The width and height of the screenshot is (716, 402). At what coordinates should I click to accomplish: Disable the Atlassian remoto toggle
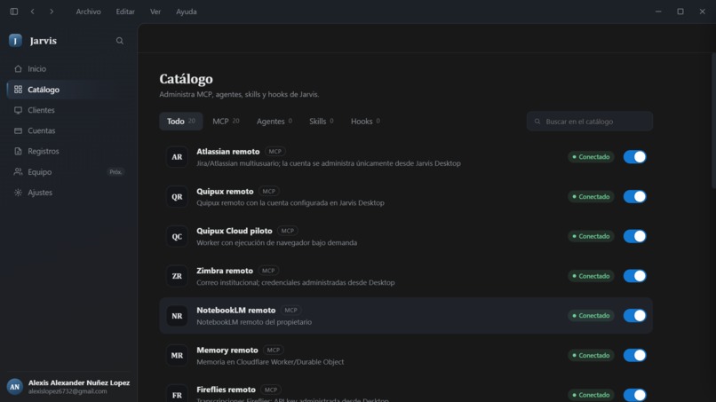[635, 157]
